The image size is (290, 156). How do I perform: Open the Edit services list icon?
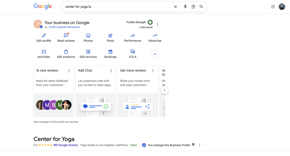point(88,52)
